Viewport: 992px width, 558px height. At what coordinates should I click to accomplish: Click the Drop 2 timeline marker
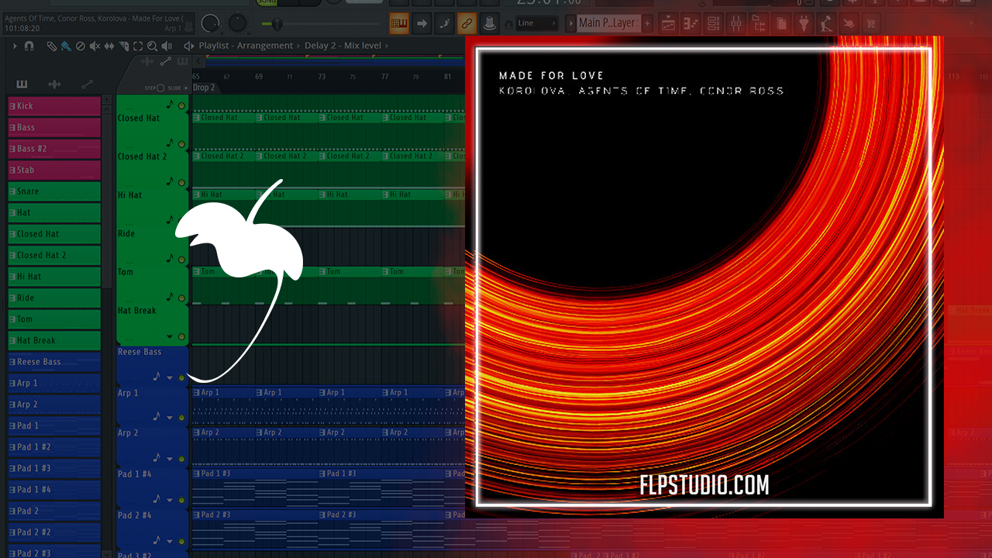204,88
